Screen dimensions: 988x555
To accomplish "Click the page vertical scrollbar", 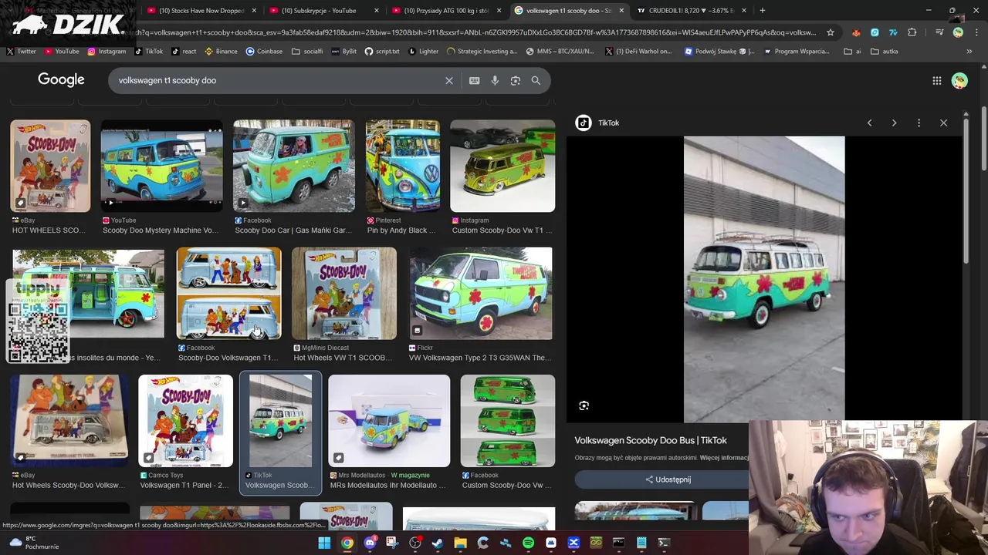I will (983, 139).
